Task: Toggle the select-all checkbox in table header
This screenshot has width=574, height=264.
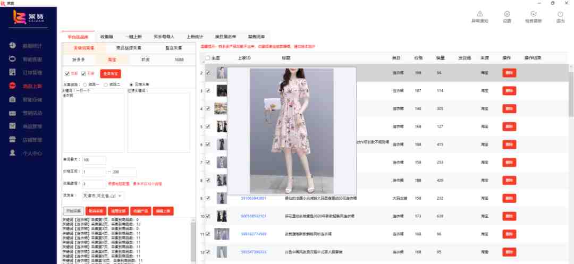Action: (x=208, y=58)
